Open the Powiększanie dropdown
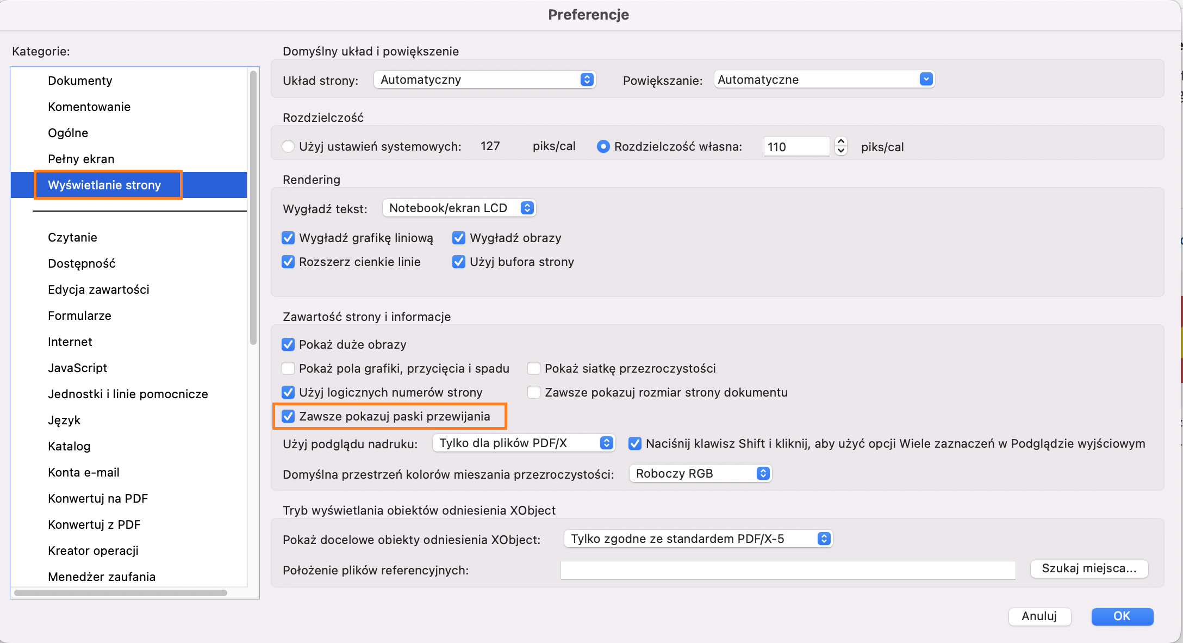 [x=823, y=79]
